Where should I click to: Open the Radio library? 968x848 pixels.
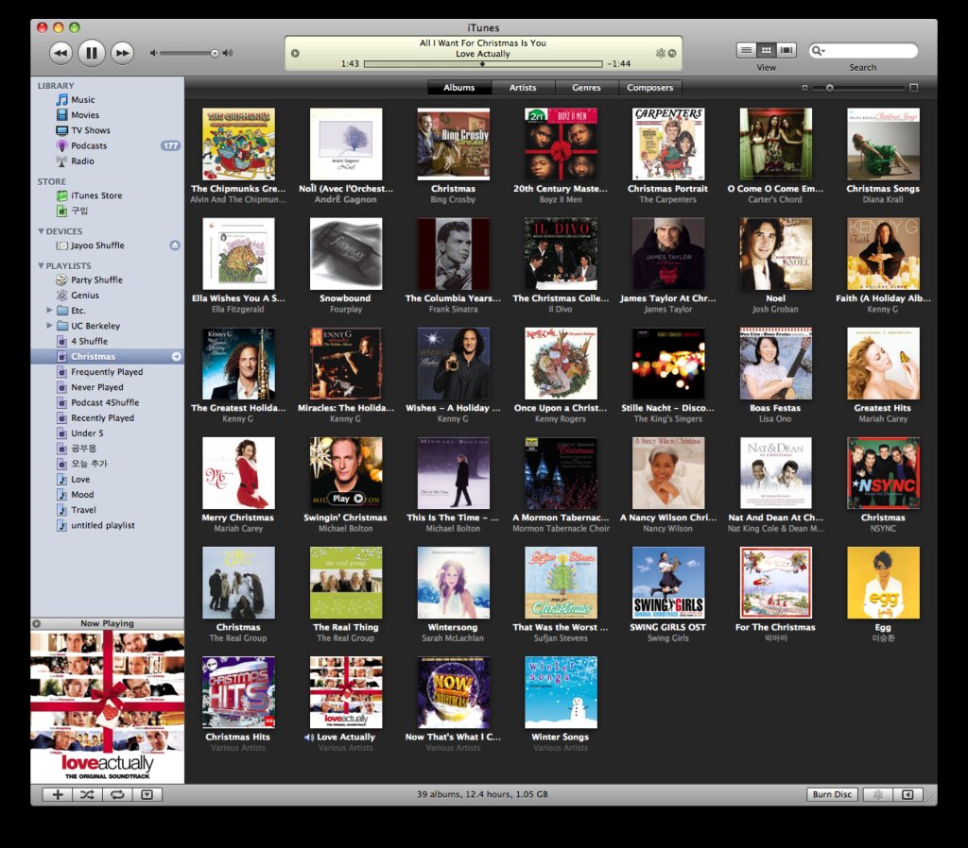[82, 161]
